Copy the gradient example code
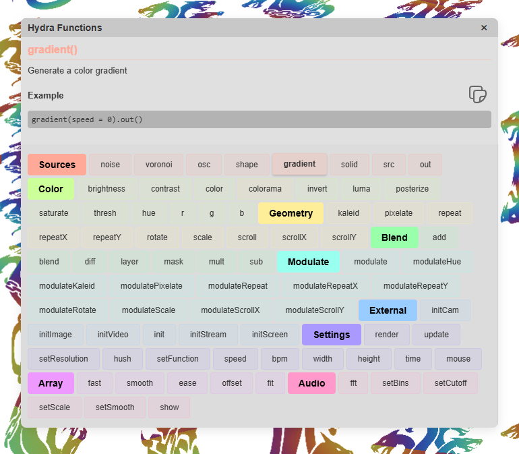The image size is (519, 454). tap(478, 94)
